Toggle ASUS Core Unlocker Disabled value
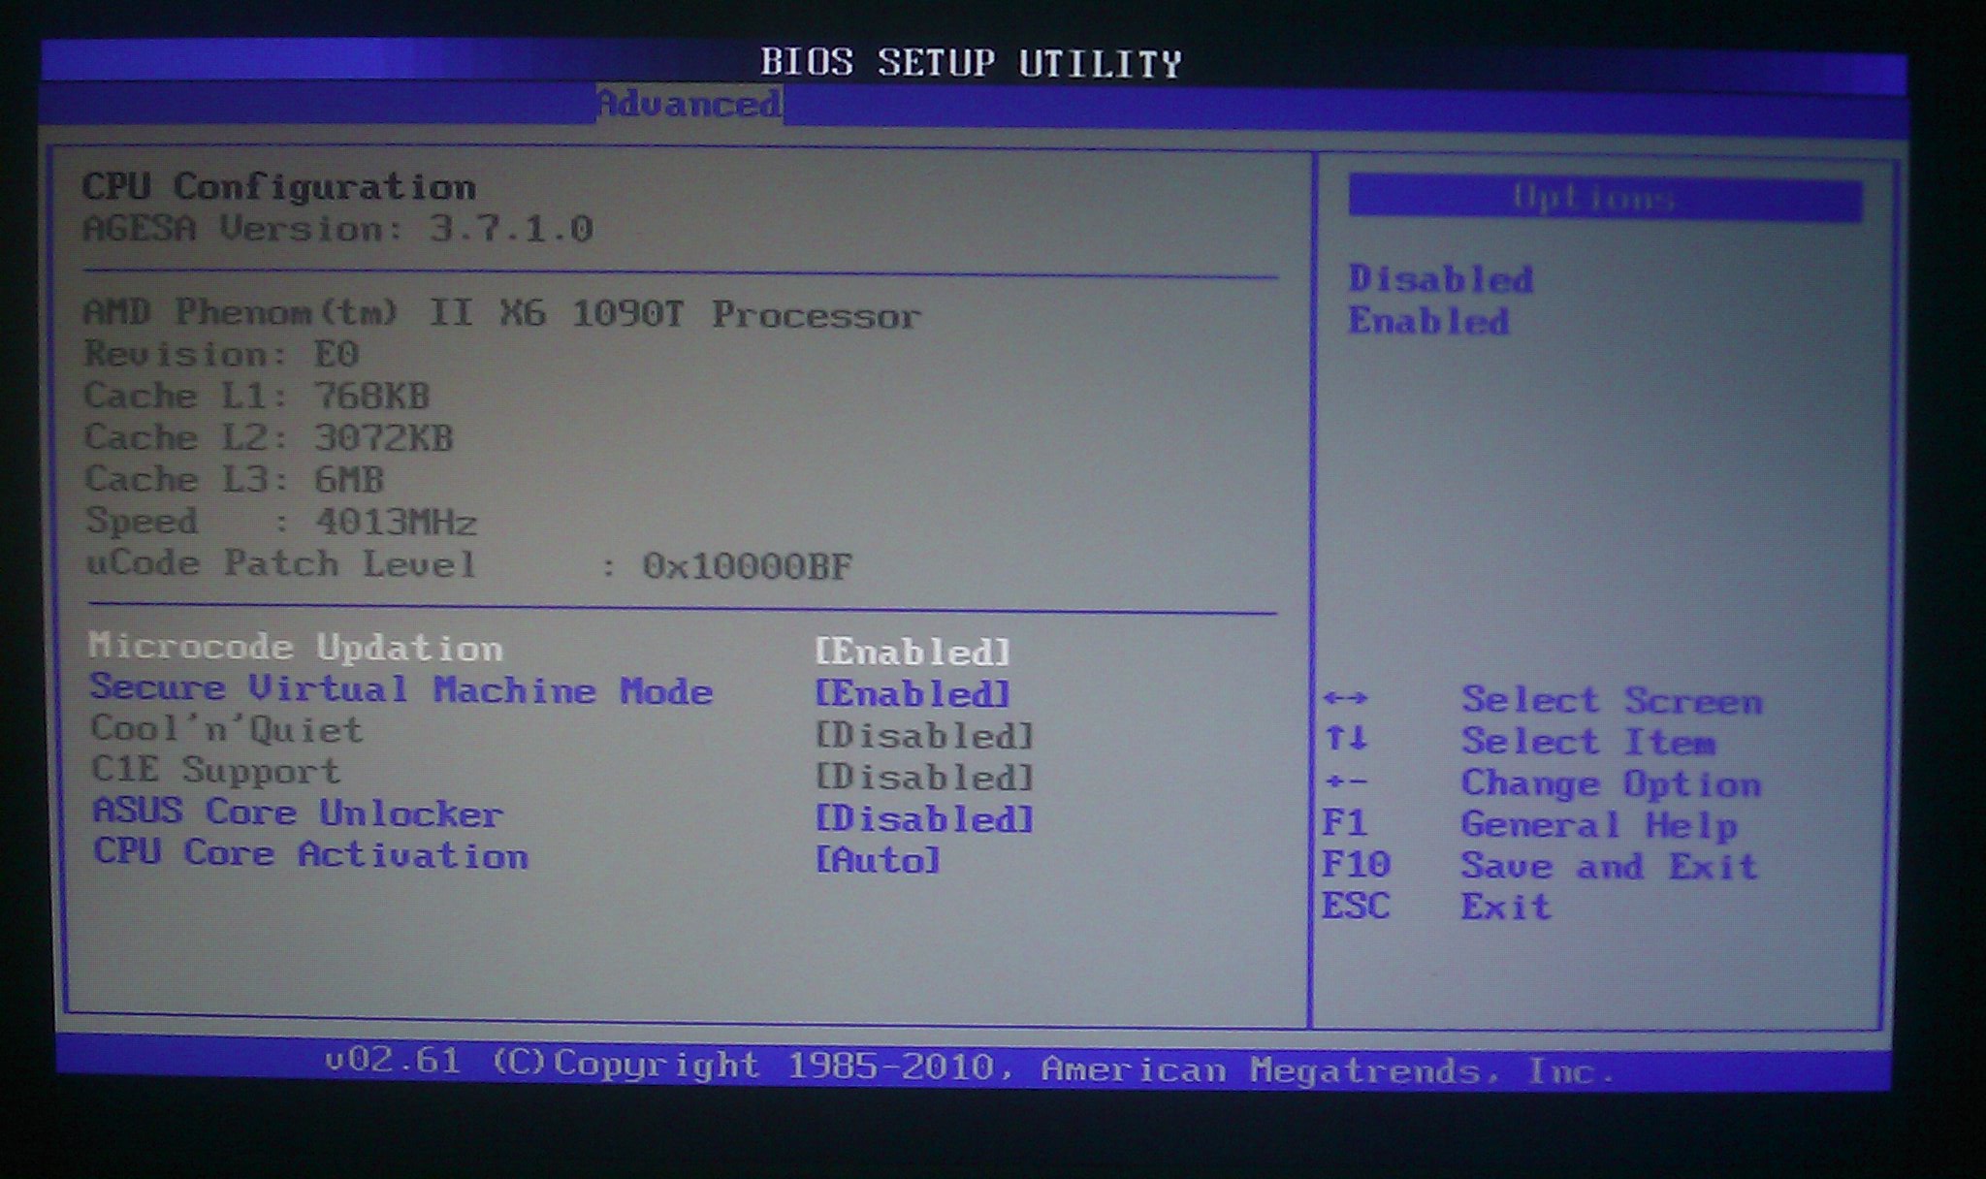The image size is (1986, 1179). [x=923, y=819]
